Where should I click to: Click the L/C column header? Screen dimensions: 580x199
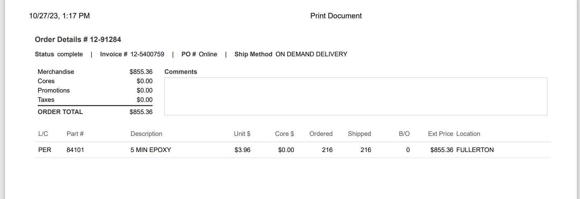pyautogui.click(x=43, y=134)
